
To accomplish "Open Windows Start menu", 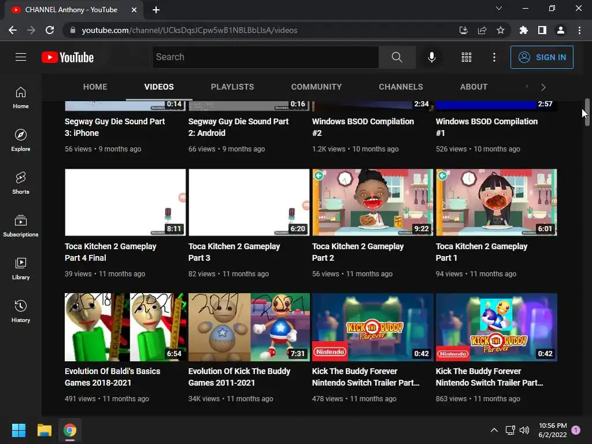I will pos(18,430).
